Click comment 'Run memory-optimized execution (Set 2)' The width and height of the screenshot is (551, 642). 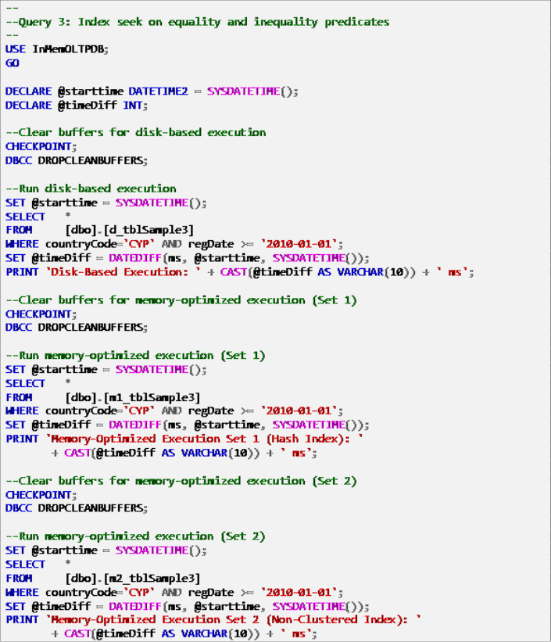[135, 536]
